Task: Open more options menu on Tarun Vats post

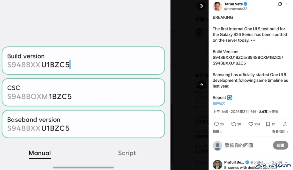Action: (287, 4)
